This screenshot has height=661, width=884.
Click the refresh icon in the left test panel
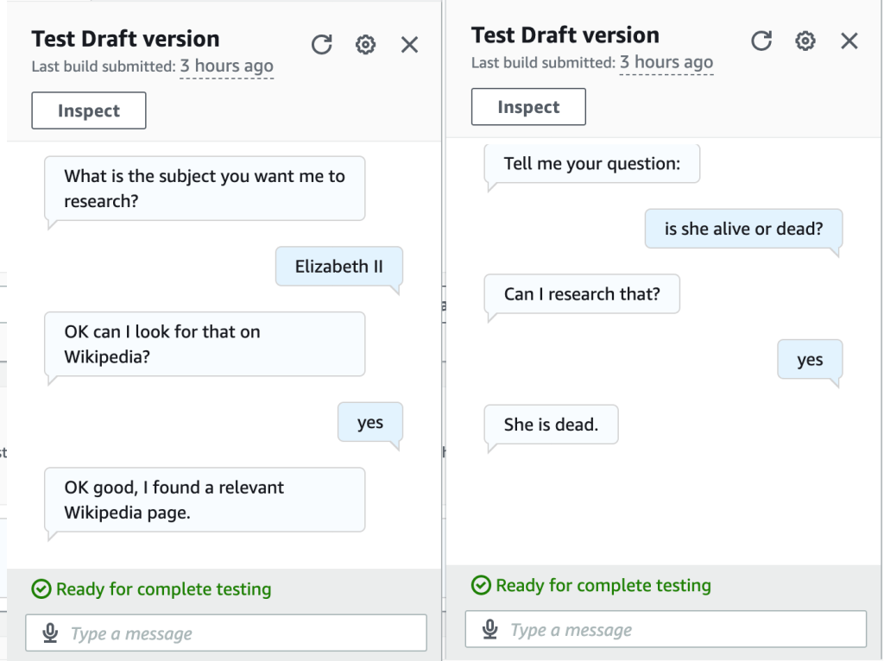point(322,45)
